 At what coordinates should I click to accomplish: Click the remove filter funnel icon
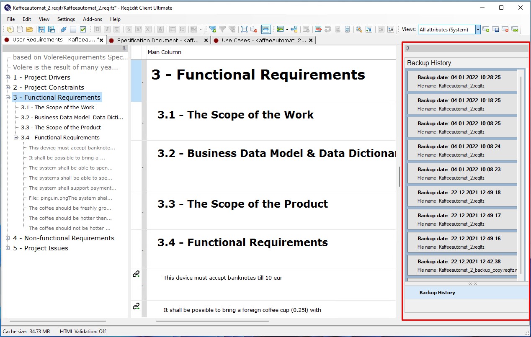pos(232,29)
